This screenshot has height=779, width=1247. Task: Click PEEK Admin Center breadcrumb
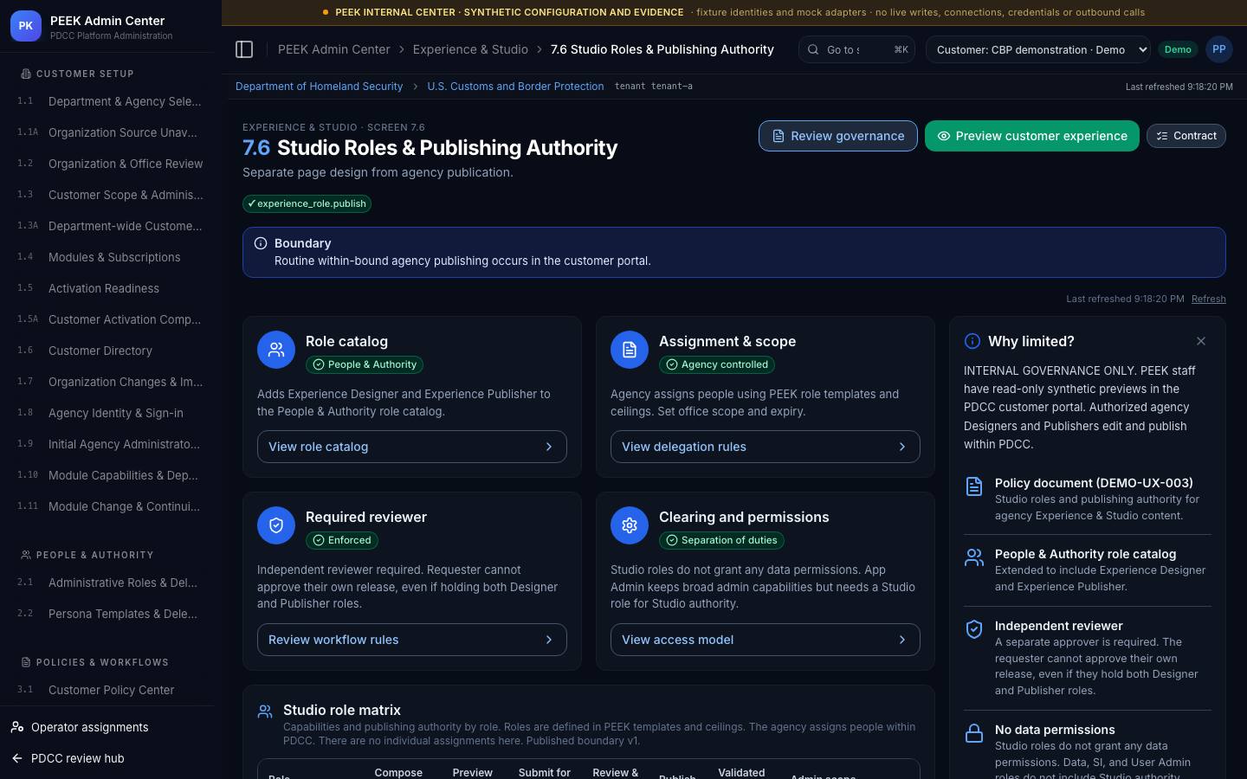(x=334, y=49)
